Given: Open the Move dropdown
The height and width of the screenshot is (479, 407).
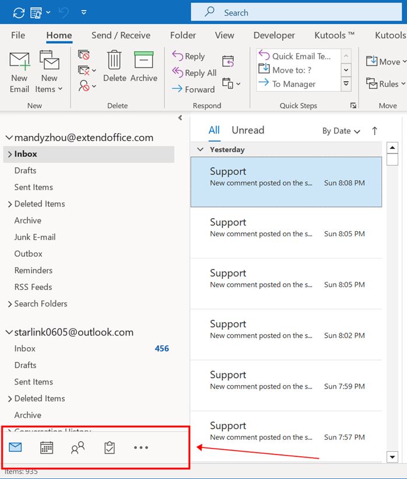Looking at the screenshot, I should click(386, 61).
